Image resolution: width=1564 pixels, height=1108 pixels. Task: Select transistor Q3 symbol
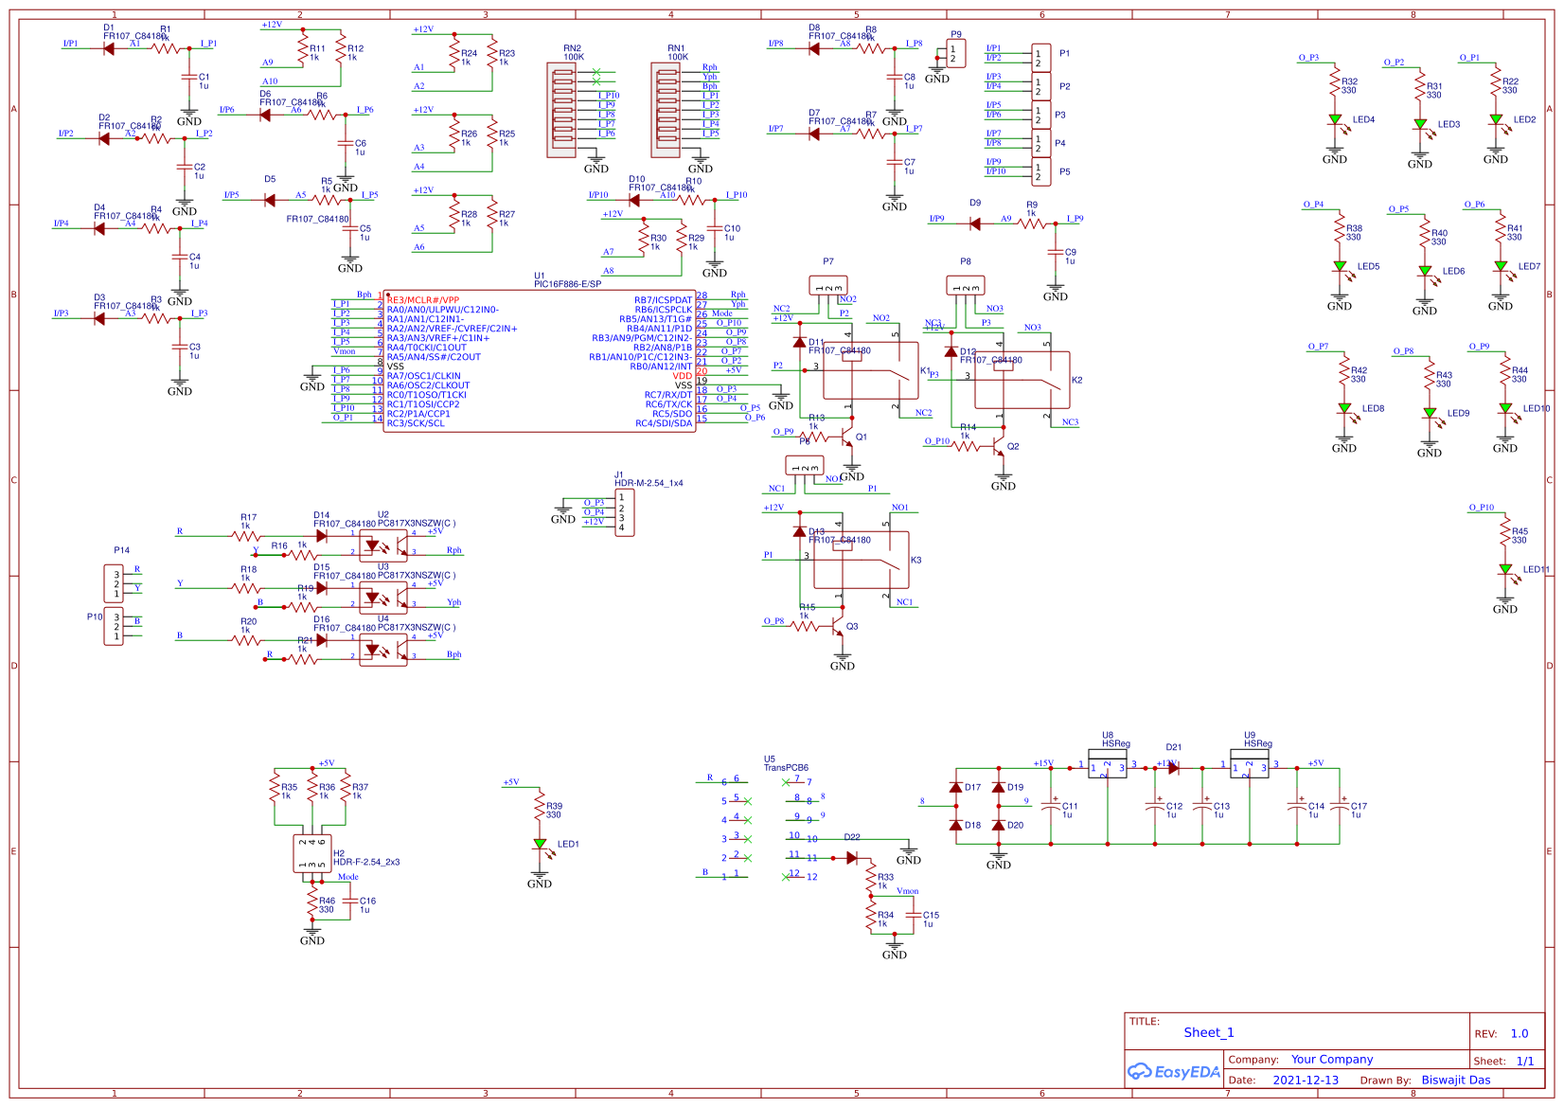839,627
